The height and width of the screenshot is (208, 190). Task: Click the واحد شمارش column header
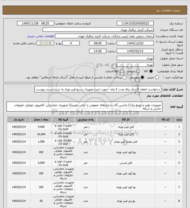(x=86, y=120)
